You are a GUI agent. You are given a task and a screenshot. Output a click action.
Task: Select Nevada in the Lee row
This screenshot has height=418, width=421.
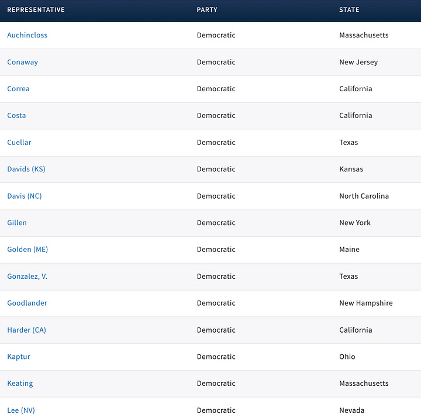coord(352,410)
